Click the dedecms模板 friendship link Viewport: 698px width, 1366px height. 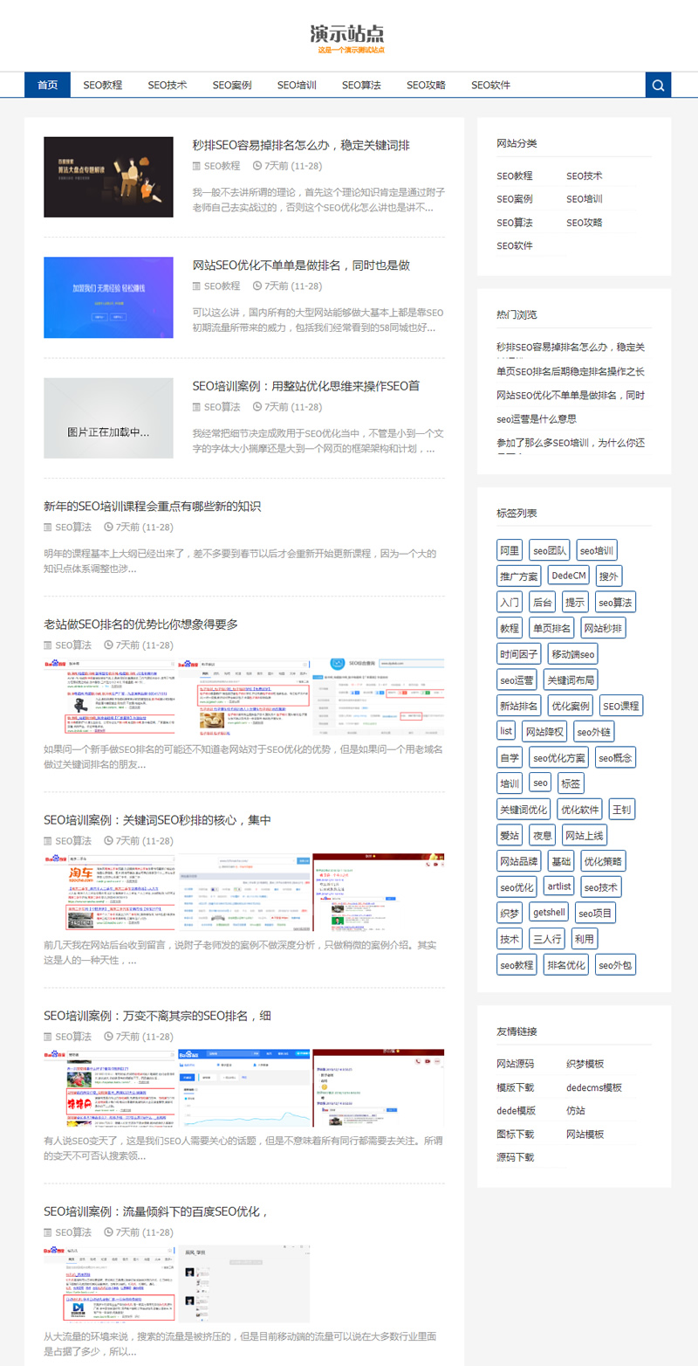coord(594,1087)
